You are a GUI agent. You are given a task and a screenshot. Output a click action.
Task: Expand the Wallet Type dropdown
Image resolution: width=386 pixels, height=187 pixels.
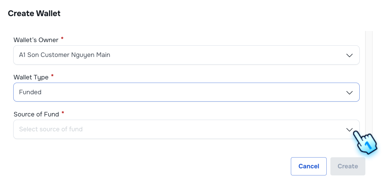click(x=186, y=92)
